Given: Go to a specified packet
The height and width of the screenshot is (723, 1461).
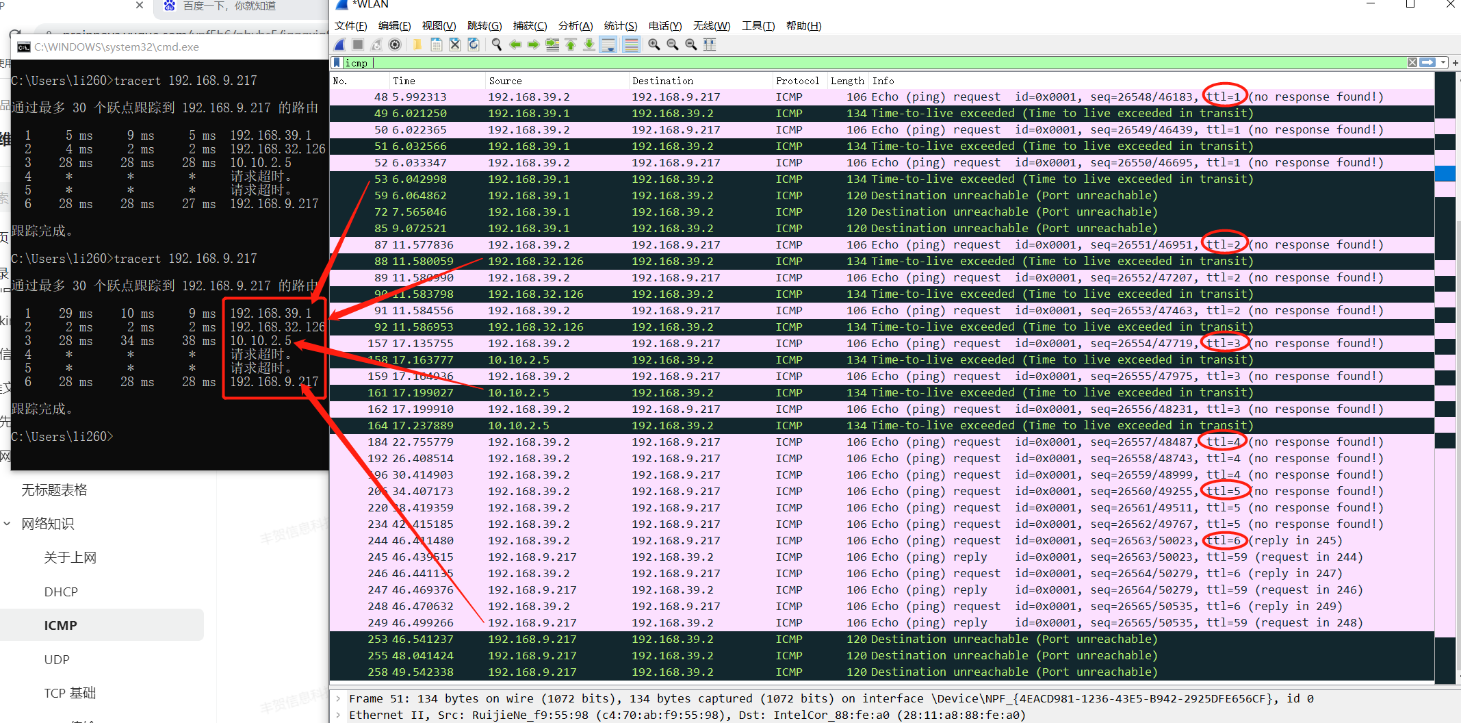Looking at the screenshot, I should [x=552, y=45].
